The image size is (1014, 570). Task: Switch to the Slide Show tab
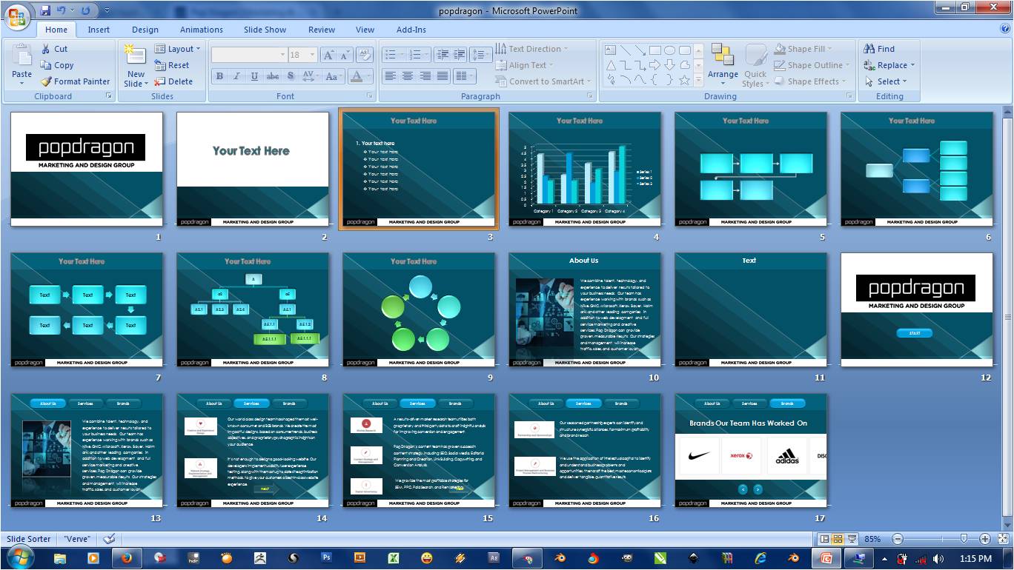point(265,30)
